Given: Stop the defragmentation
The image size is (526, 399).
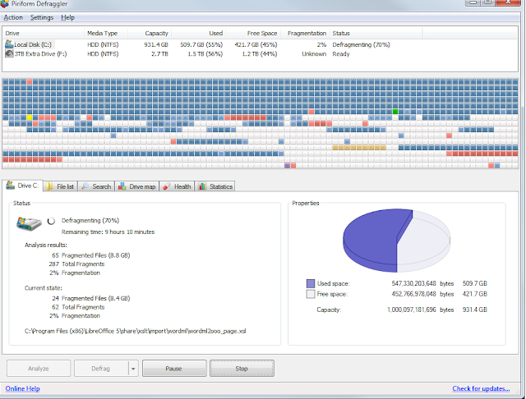Looking at the screenshot, I should (x=242, y=369).
